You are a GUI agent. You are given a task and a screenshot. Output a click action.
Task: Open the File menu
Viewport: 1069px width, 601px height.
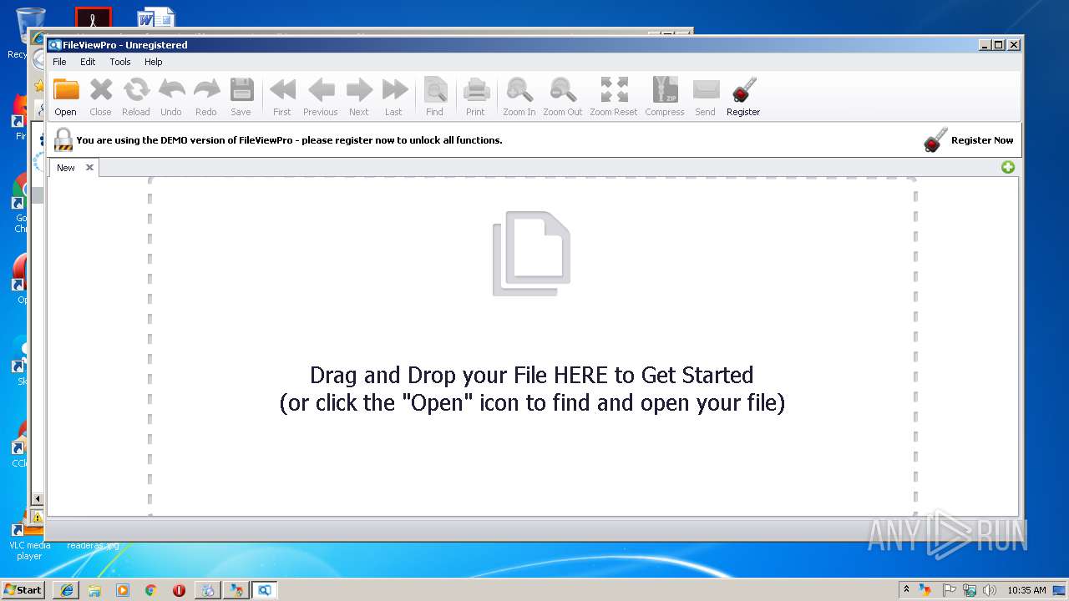click(x=59, y=62)
